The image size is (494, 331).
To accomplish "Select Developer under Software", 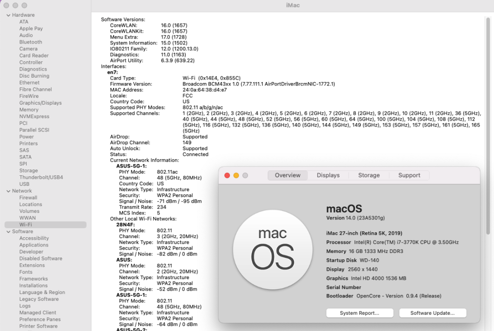I will 31,252.
